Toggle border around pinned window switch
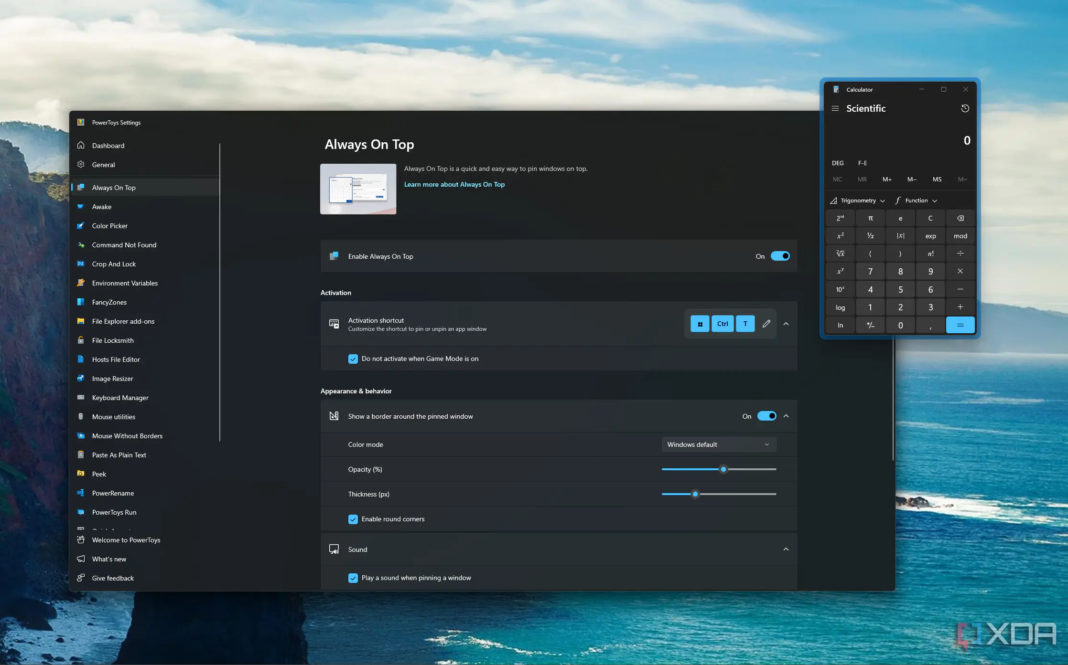The width and height of the screenshot is (1068, 665). [766, 416]
